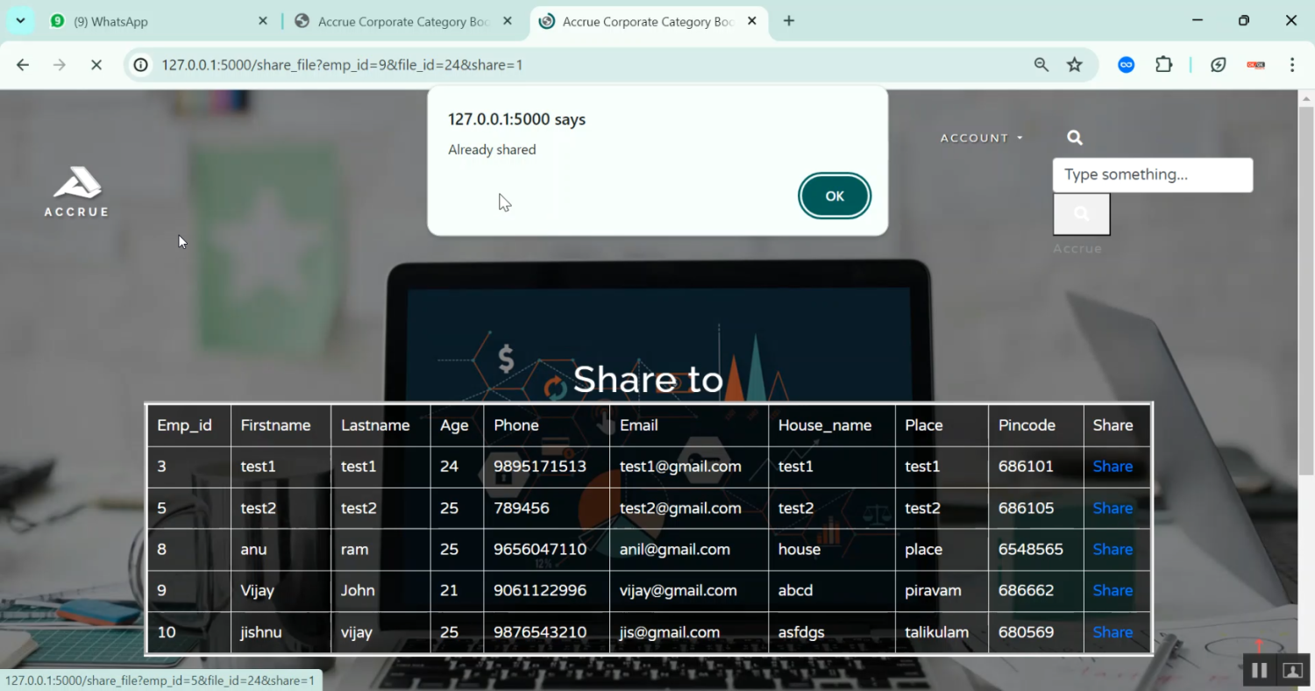Screen dimensions: 1315x691
Task: Close the inactive Accrue tab
Action: (x=508, y=21)
